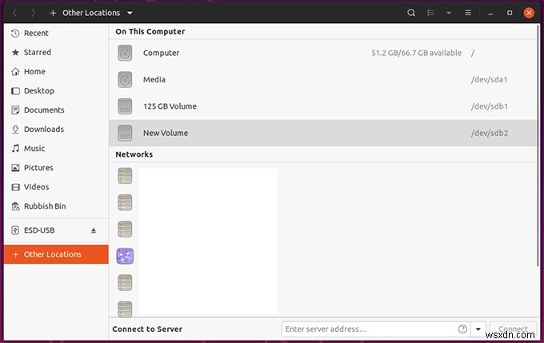The image size is (544, 343).
Task: Open Desktop folder in sidebar
Action: tap(56, 91)
